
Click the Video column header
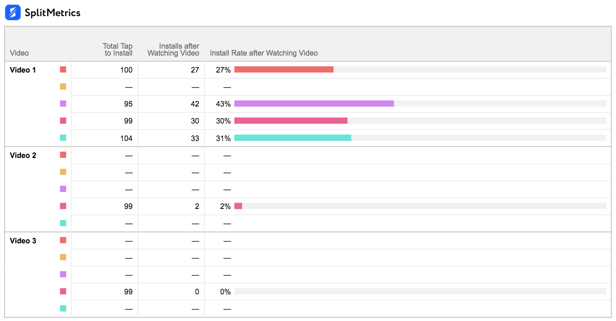19,53
